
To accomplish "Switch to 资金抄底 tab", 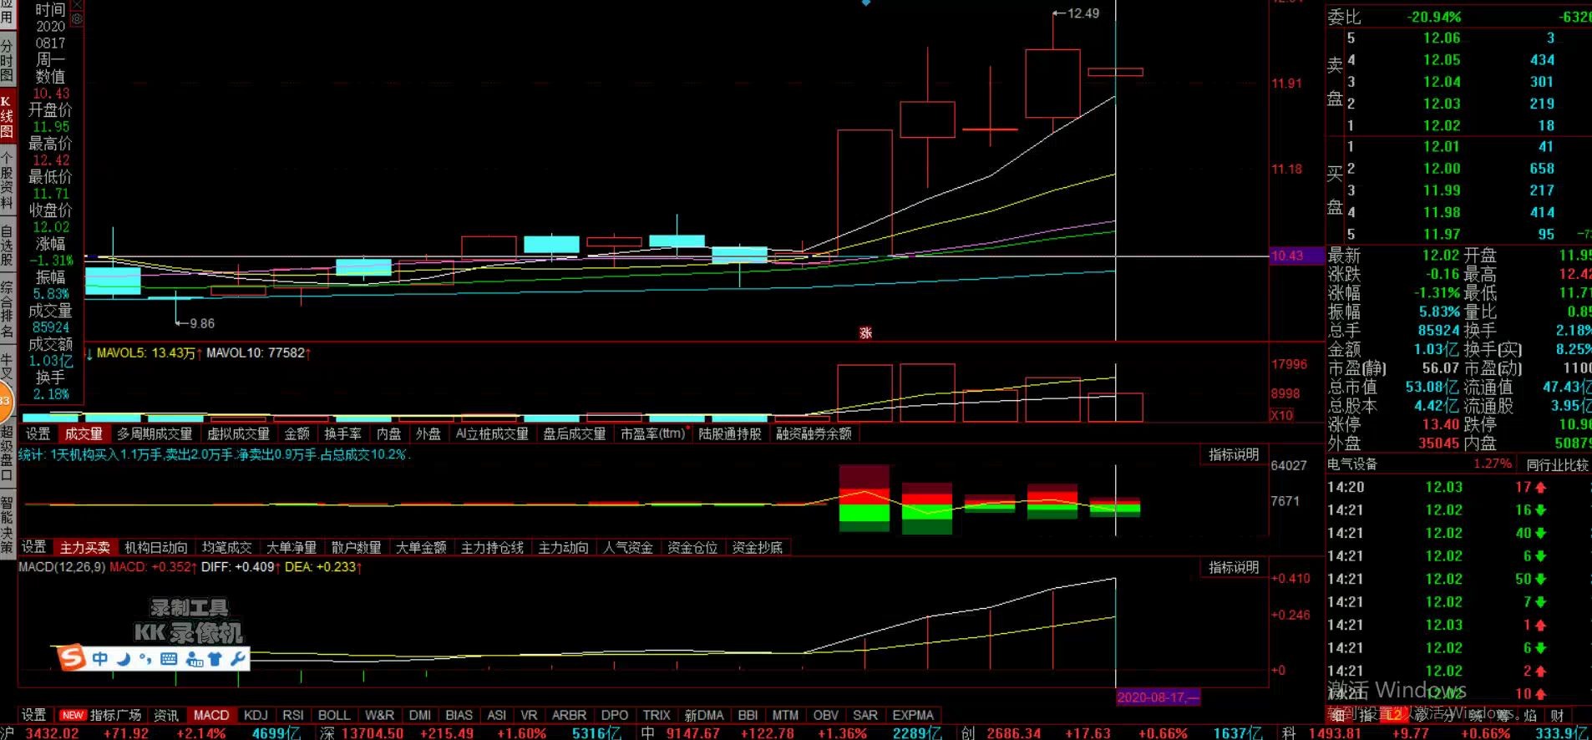I will (758, 547).
